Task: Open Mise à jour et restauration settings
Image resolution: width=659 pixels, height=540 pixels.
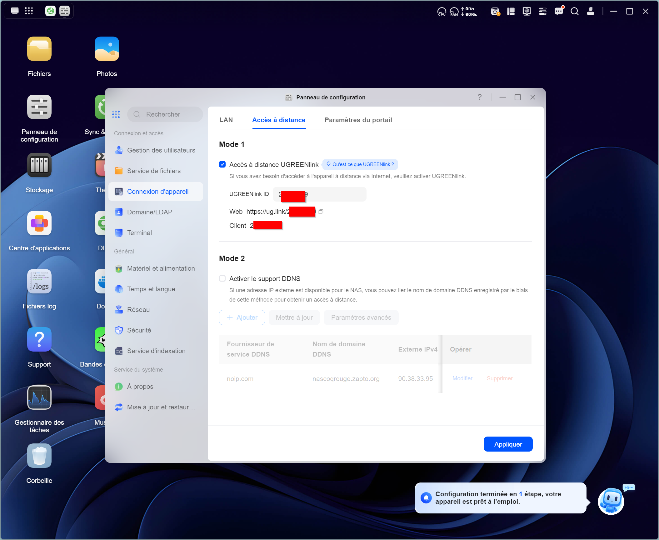Action: coord(156,407)
